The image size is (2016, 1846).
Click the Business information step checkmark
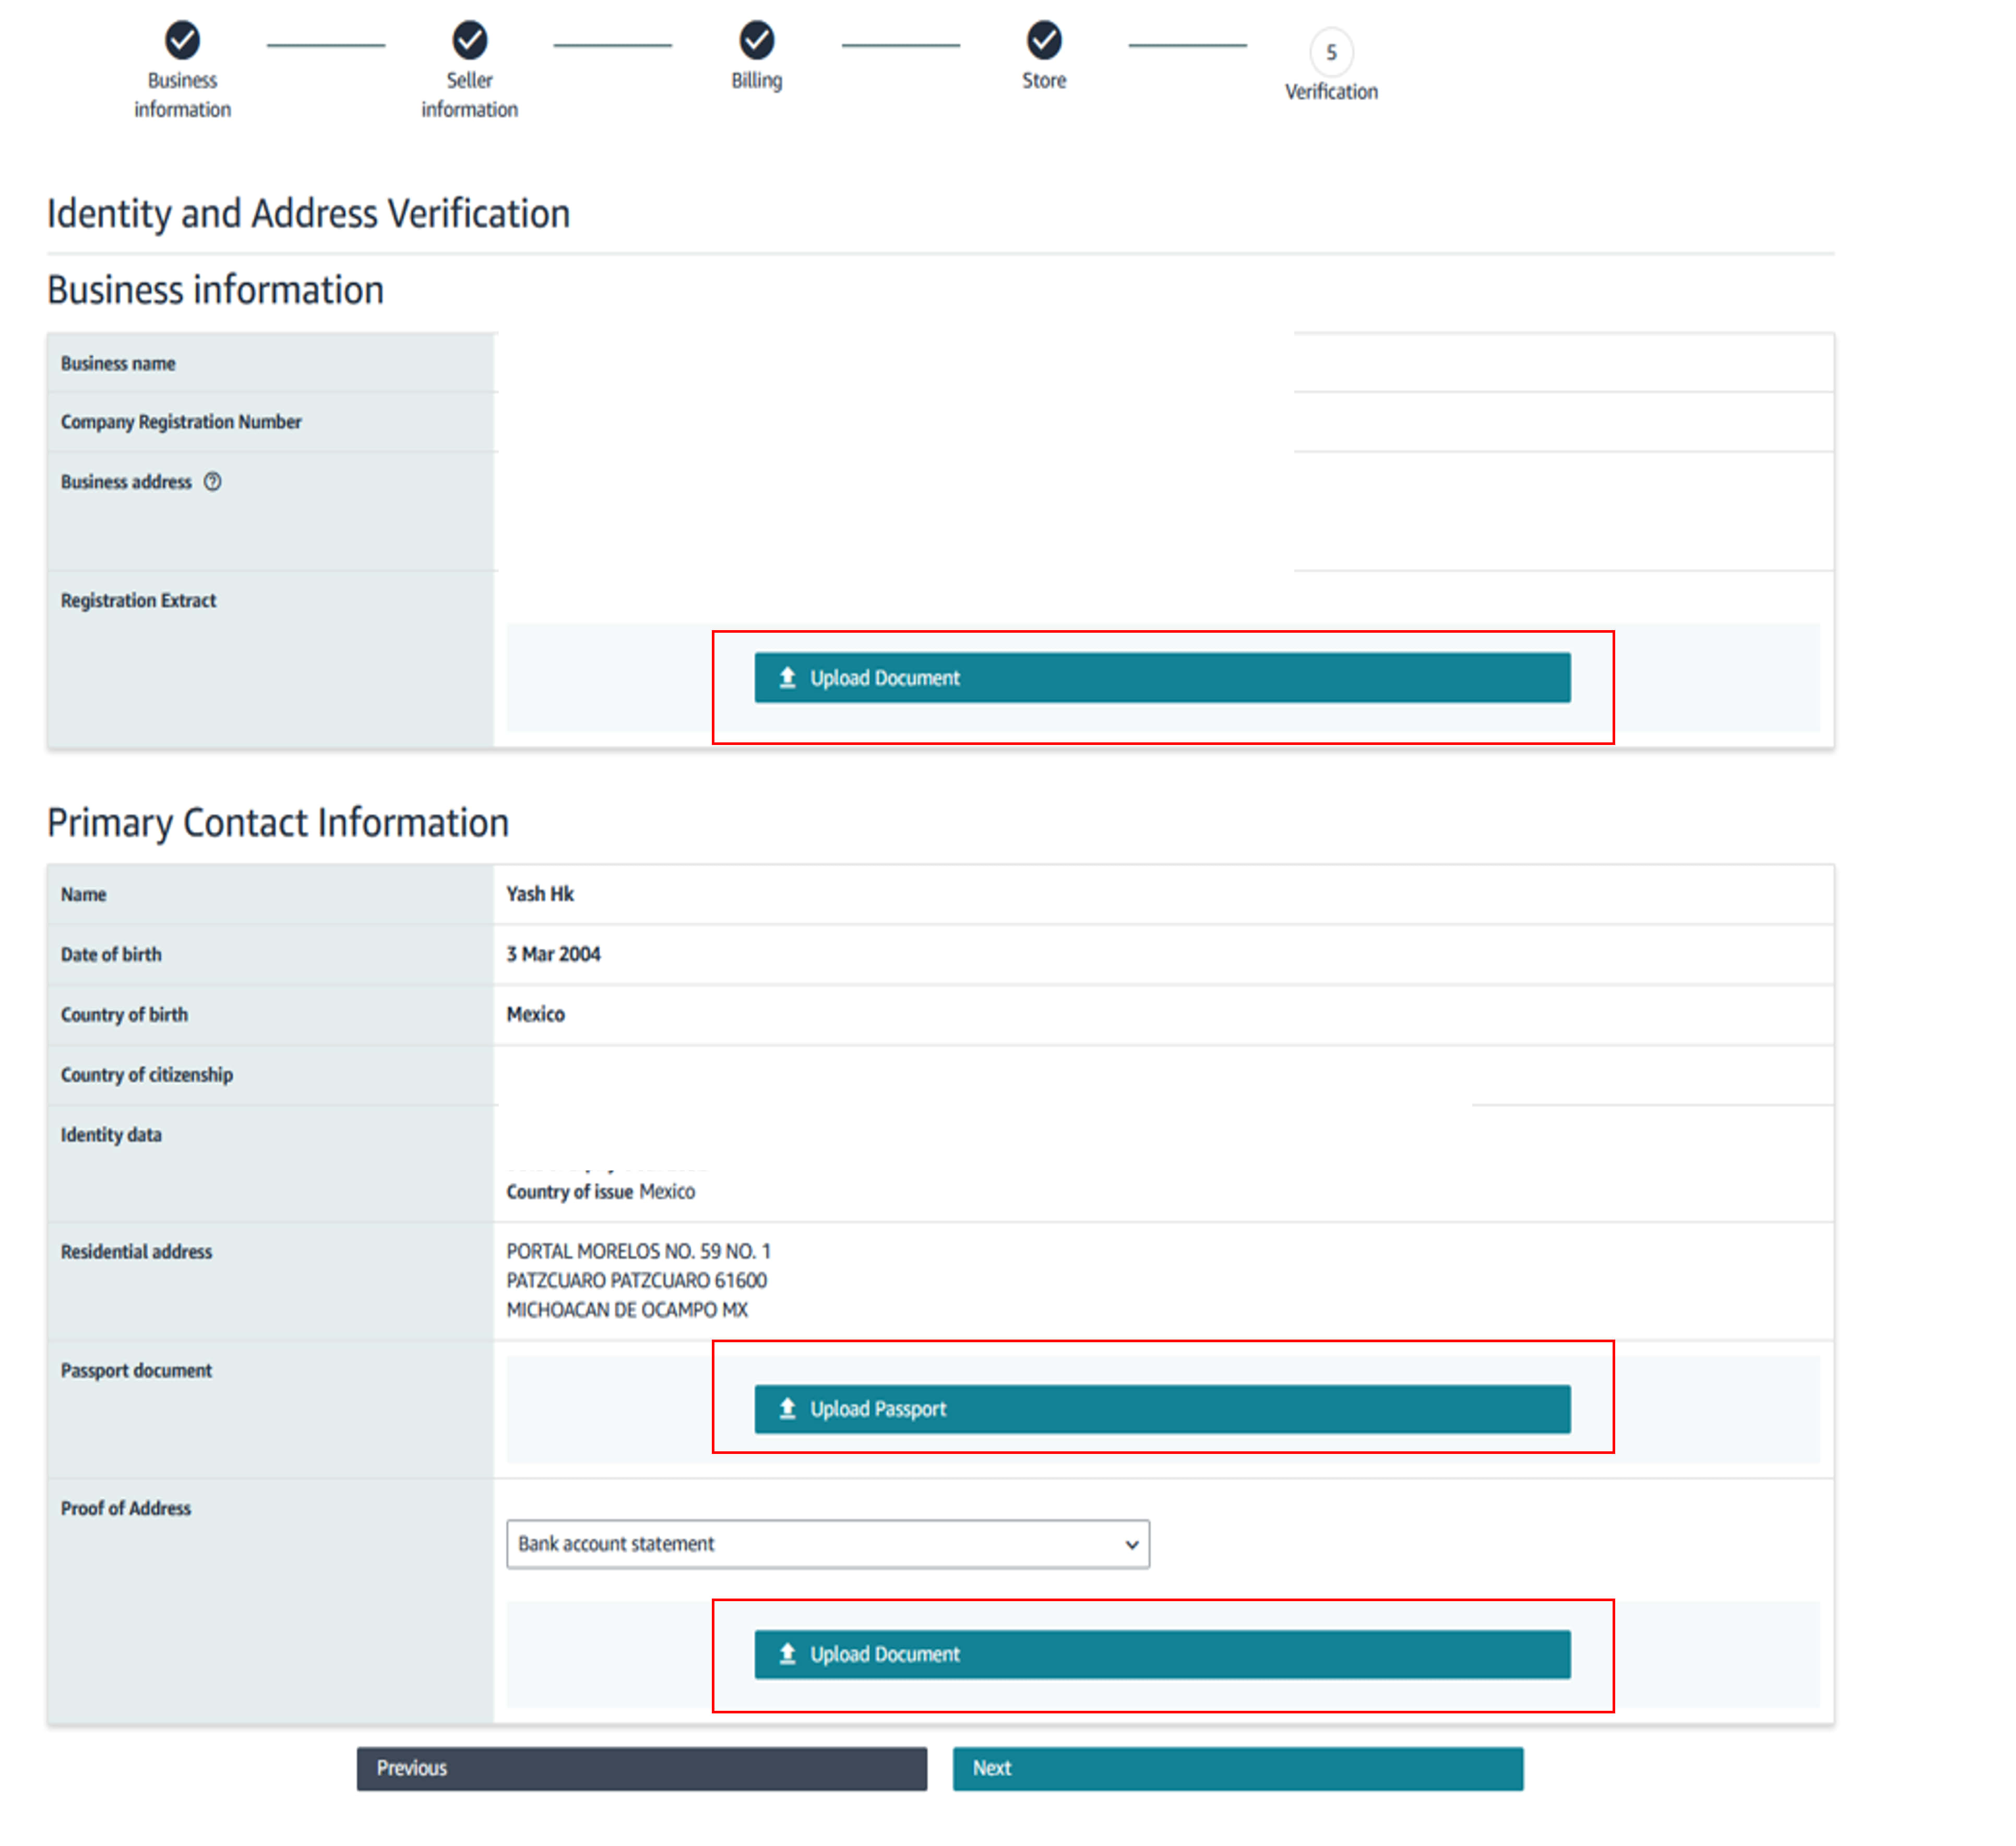(x=182, y=41)
